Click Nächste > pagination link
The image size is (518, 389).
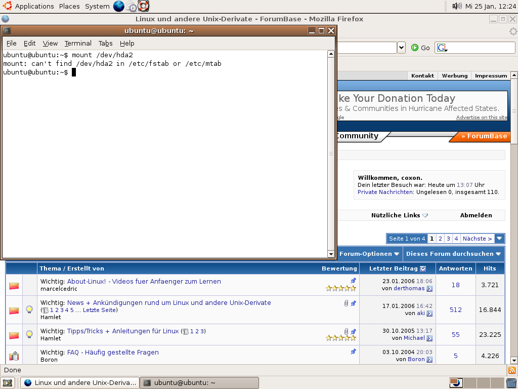(477, 239)
